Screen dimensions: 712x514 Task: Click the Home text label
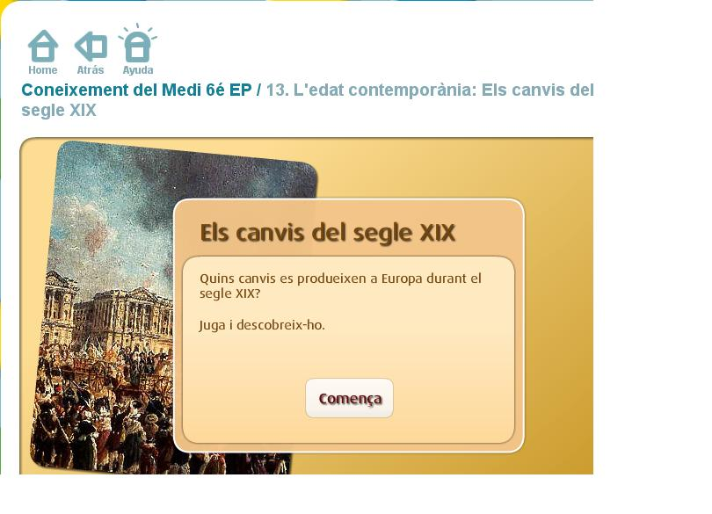(43, 70)
